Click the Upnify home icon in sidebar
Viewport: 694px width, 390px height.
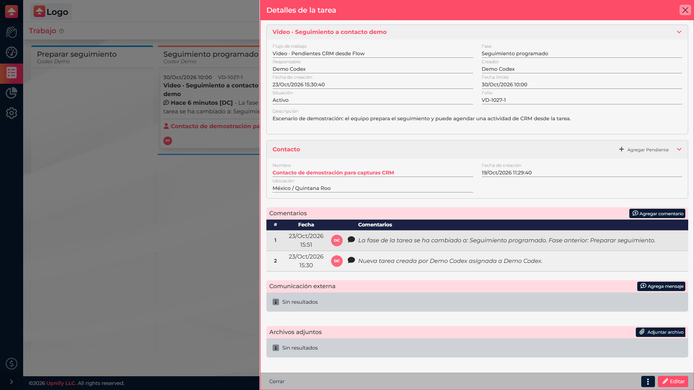tap(12, 12)
